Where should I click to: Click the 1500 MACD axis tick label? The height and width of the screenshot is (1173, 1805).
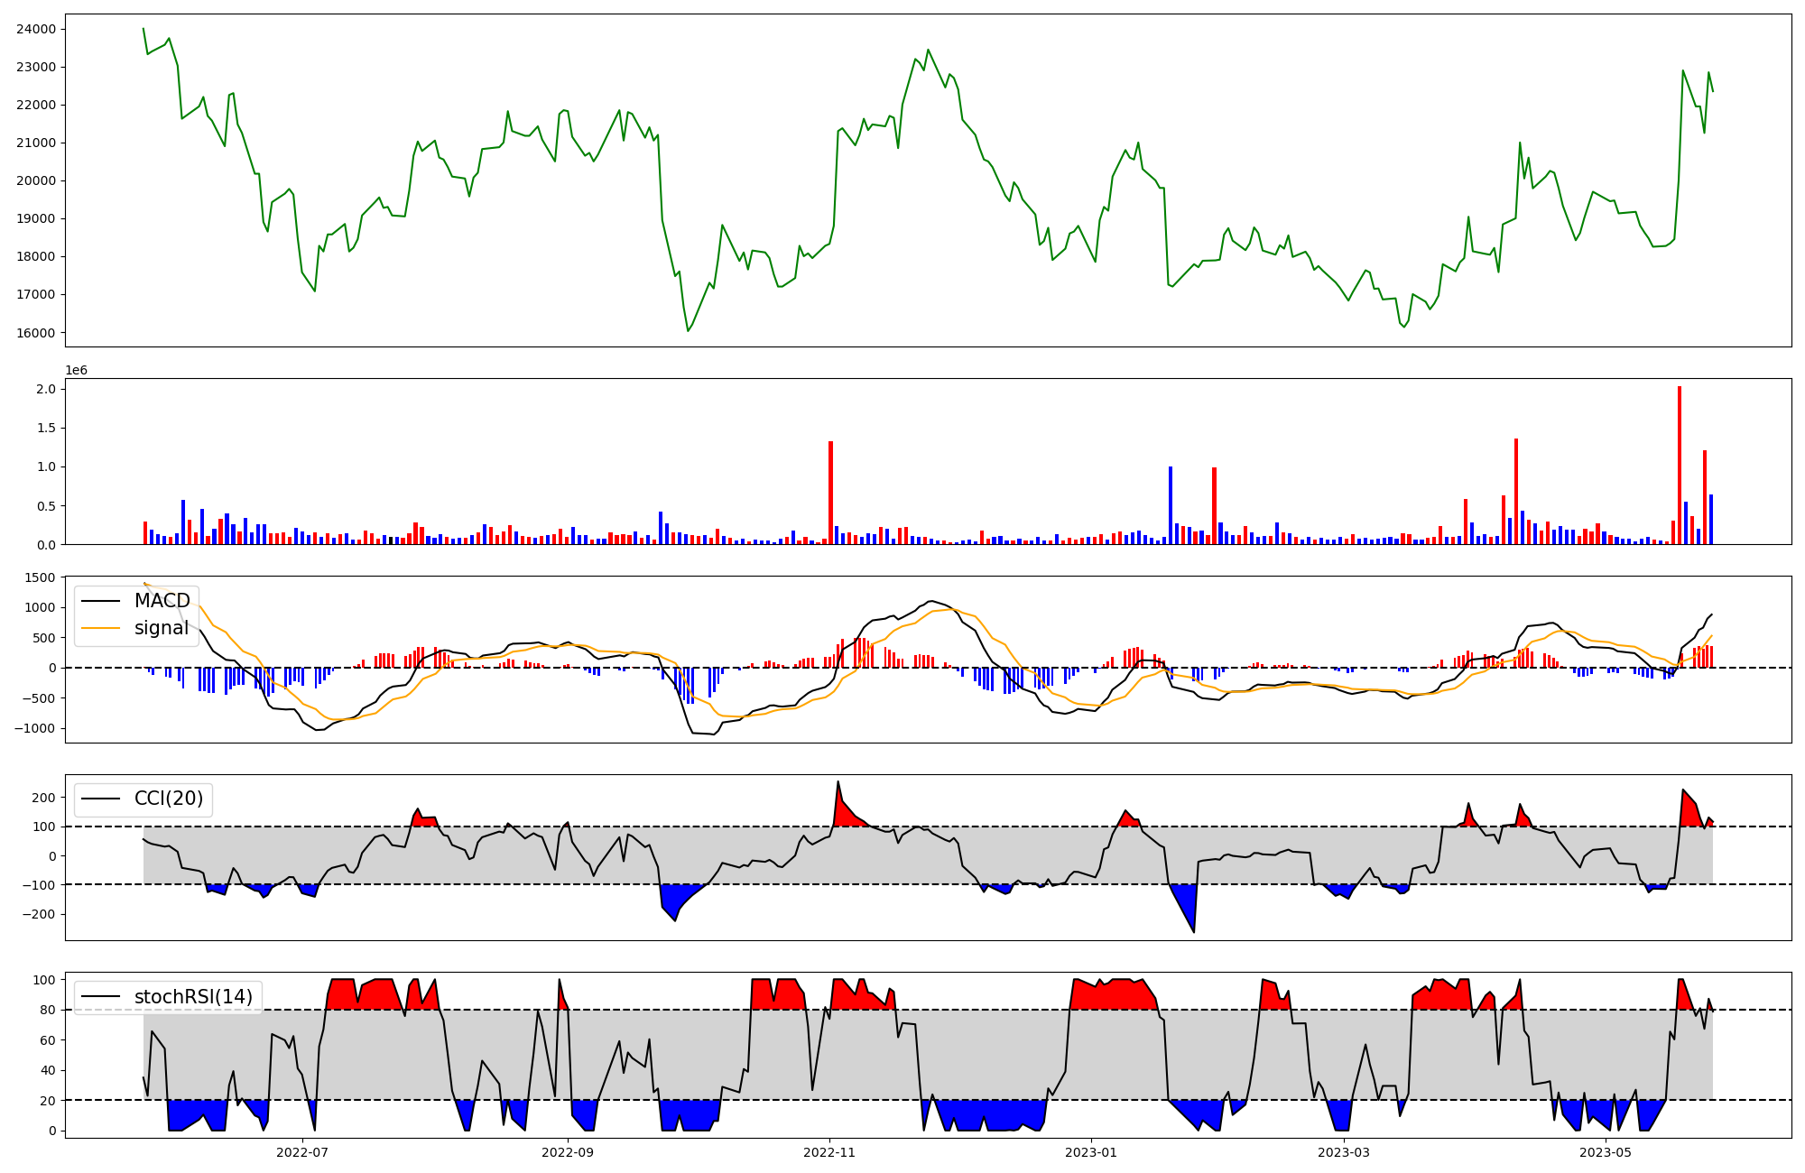[40, 577]
